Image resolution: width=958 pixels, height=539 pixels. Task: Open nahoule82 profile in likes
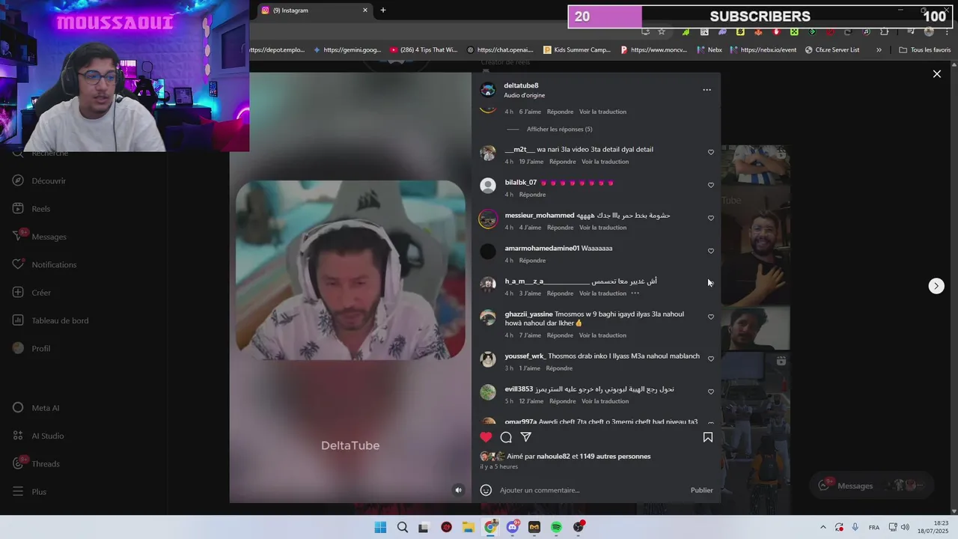(x=553, y=456)
